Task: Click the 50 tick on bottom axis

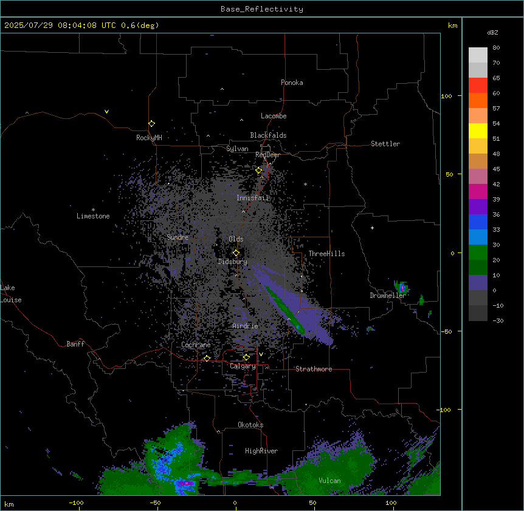Action: pyautogui.click(x=312, y=503)
